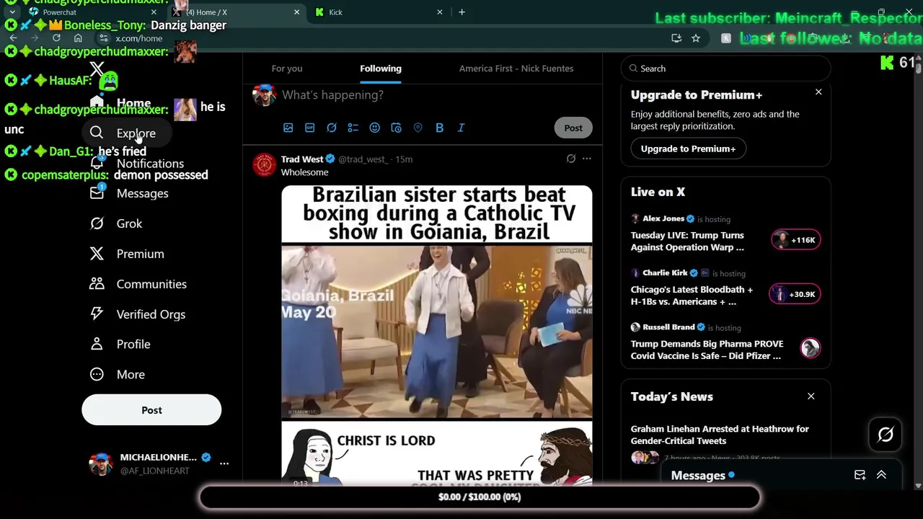
Task: Open Grok from the sidebar
Action: (116, 223)
